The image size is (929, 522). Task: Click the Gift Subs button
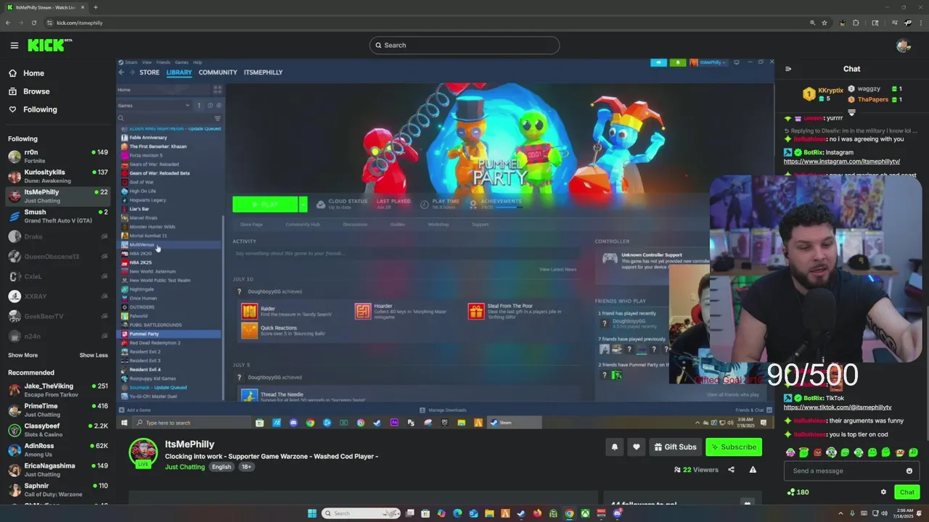click(x=675, y=447)
